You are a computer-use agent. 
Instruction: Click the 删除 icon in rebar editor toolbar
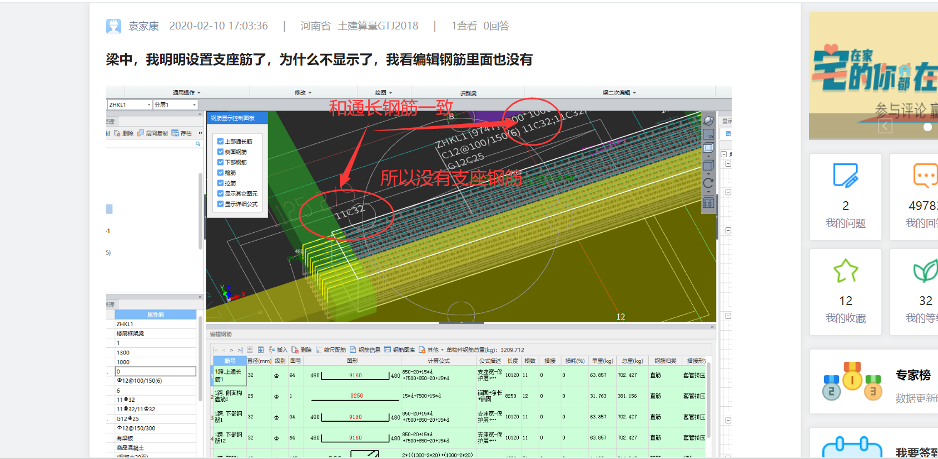[x=295, y=350]
